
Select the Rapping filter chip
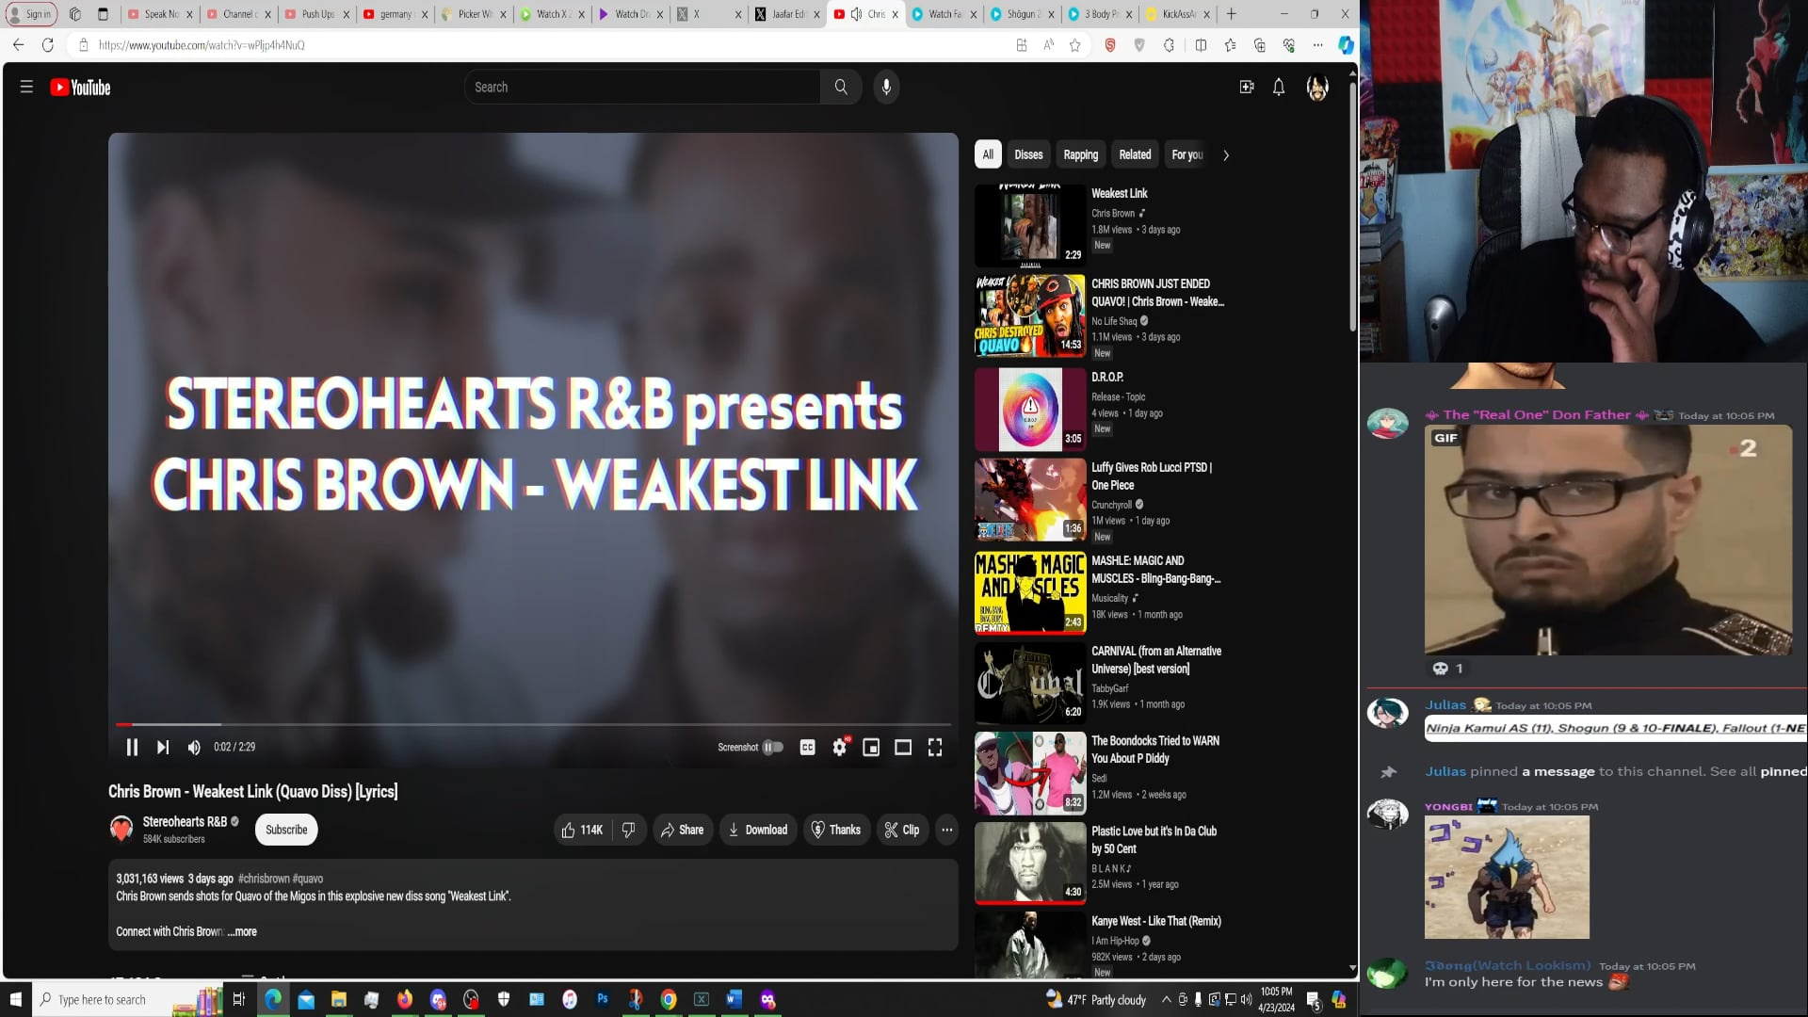(1081, 154)
